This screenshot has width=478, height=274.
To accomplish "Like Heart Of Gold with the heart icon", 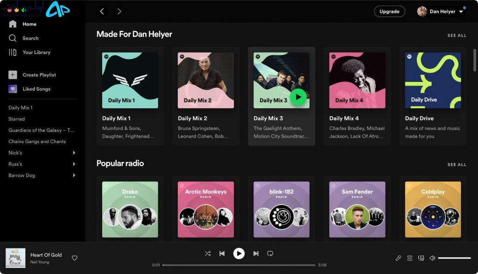I will tap(74, 258).
